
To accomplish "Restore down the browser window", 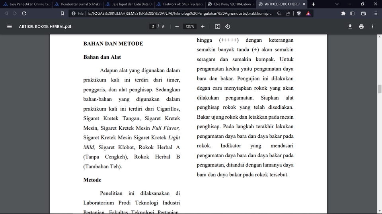I will [x=363, y=4].
